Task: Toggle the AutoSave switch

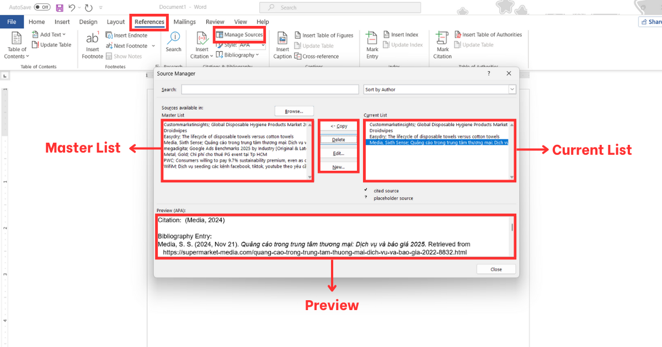Action: [42, 7]
